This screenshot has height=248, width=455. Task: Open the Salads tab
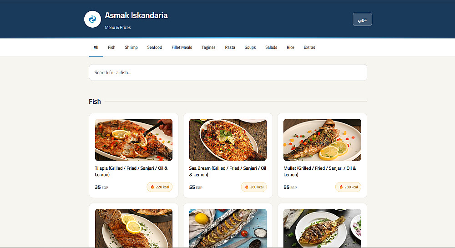271,47
